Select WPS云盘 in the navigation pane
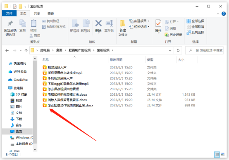 click(18, 72)
